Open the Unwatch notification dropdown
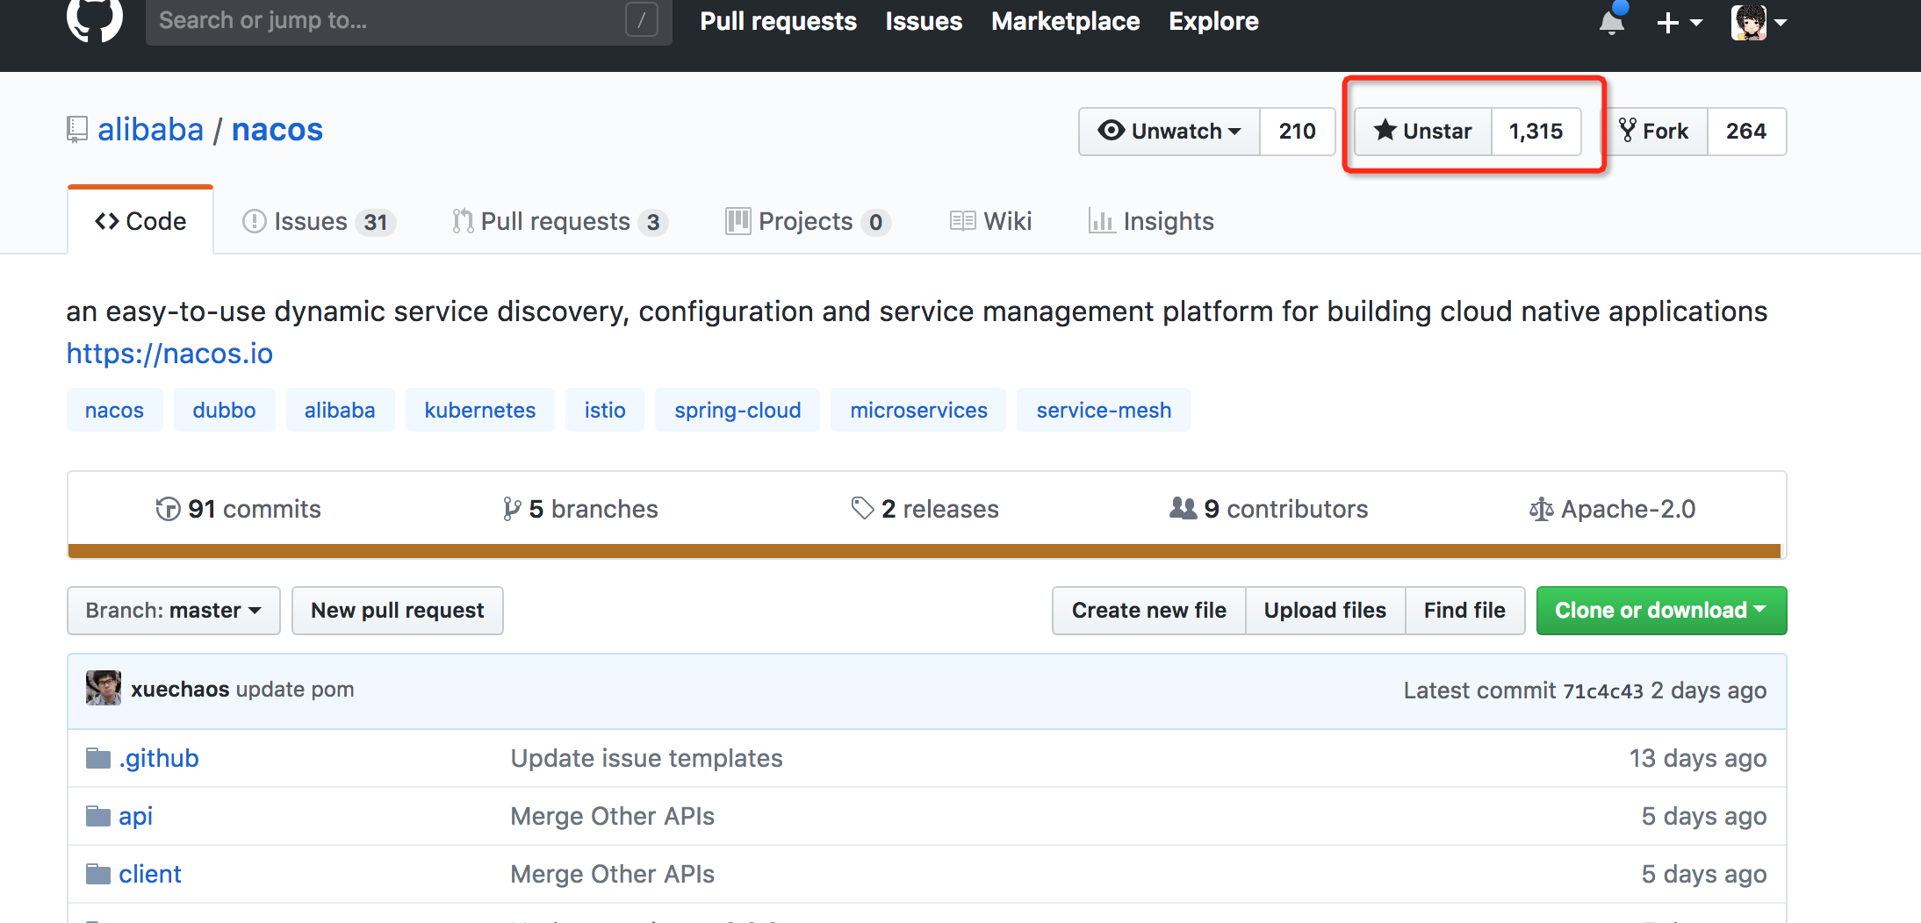 (1169, 131)
